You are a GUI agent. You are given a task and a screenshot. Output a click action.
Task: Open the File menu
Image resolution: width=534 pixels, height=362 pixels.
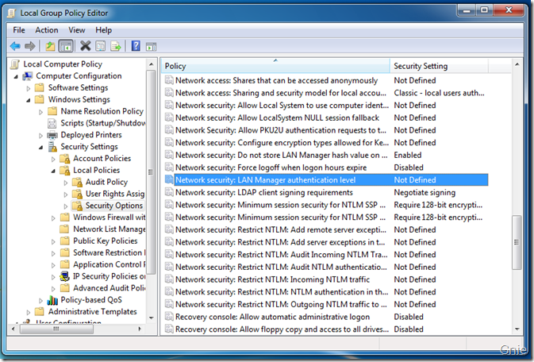pyautogui.click(x=19, y=30)
